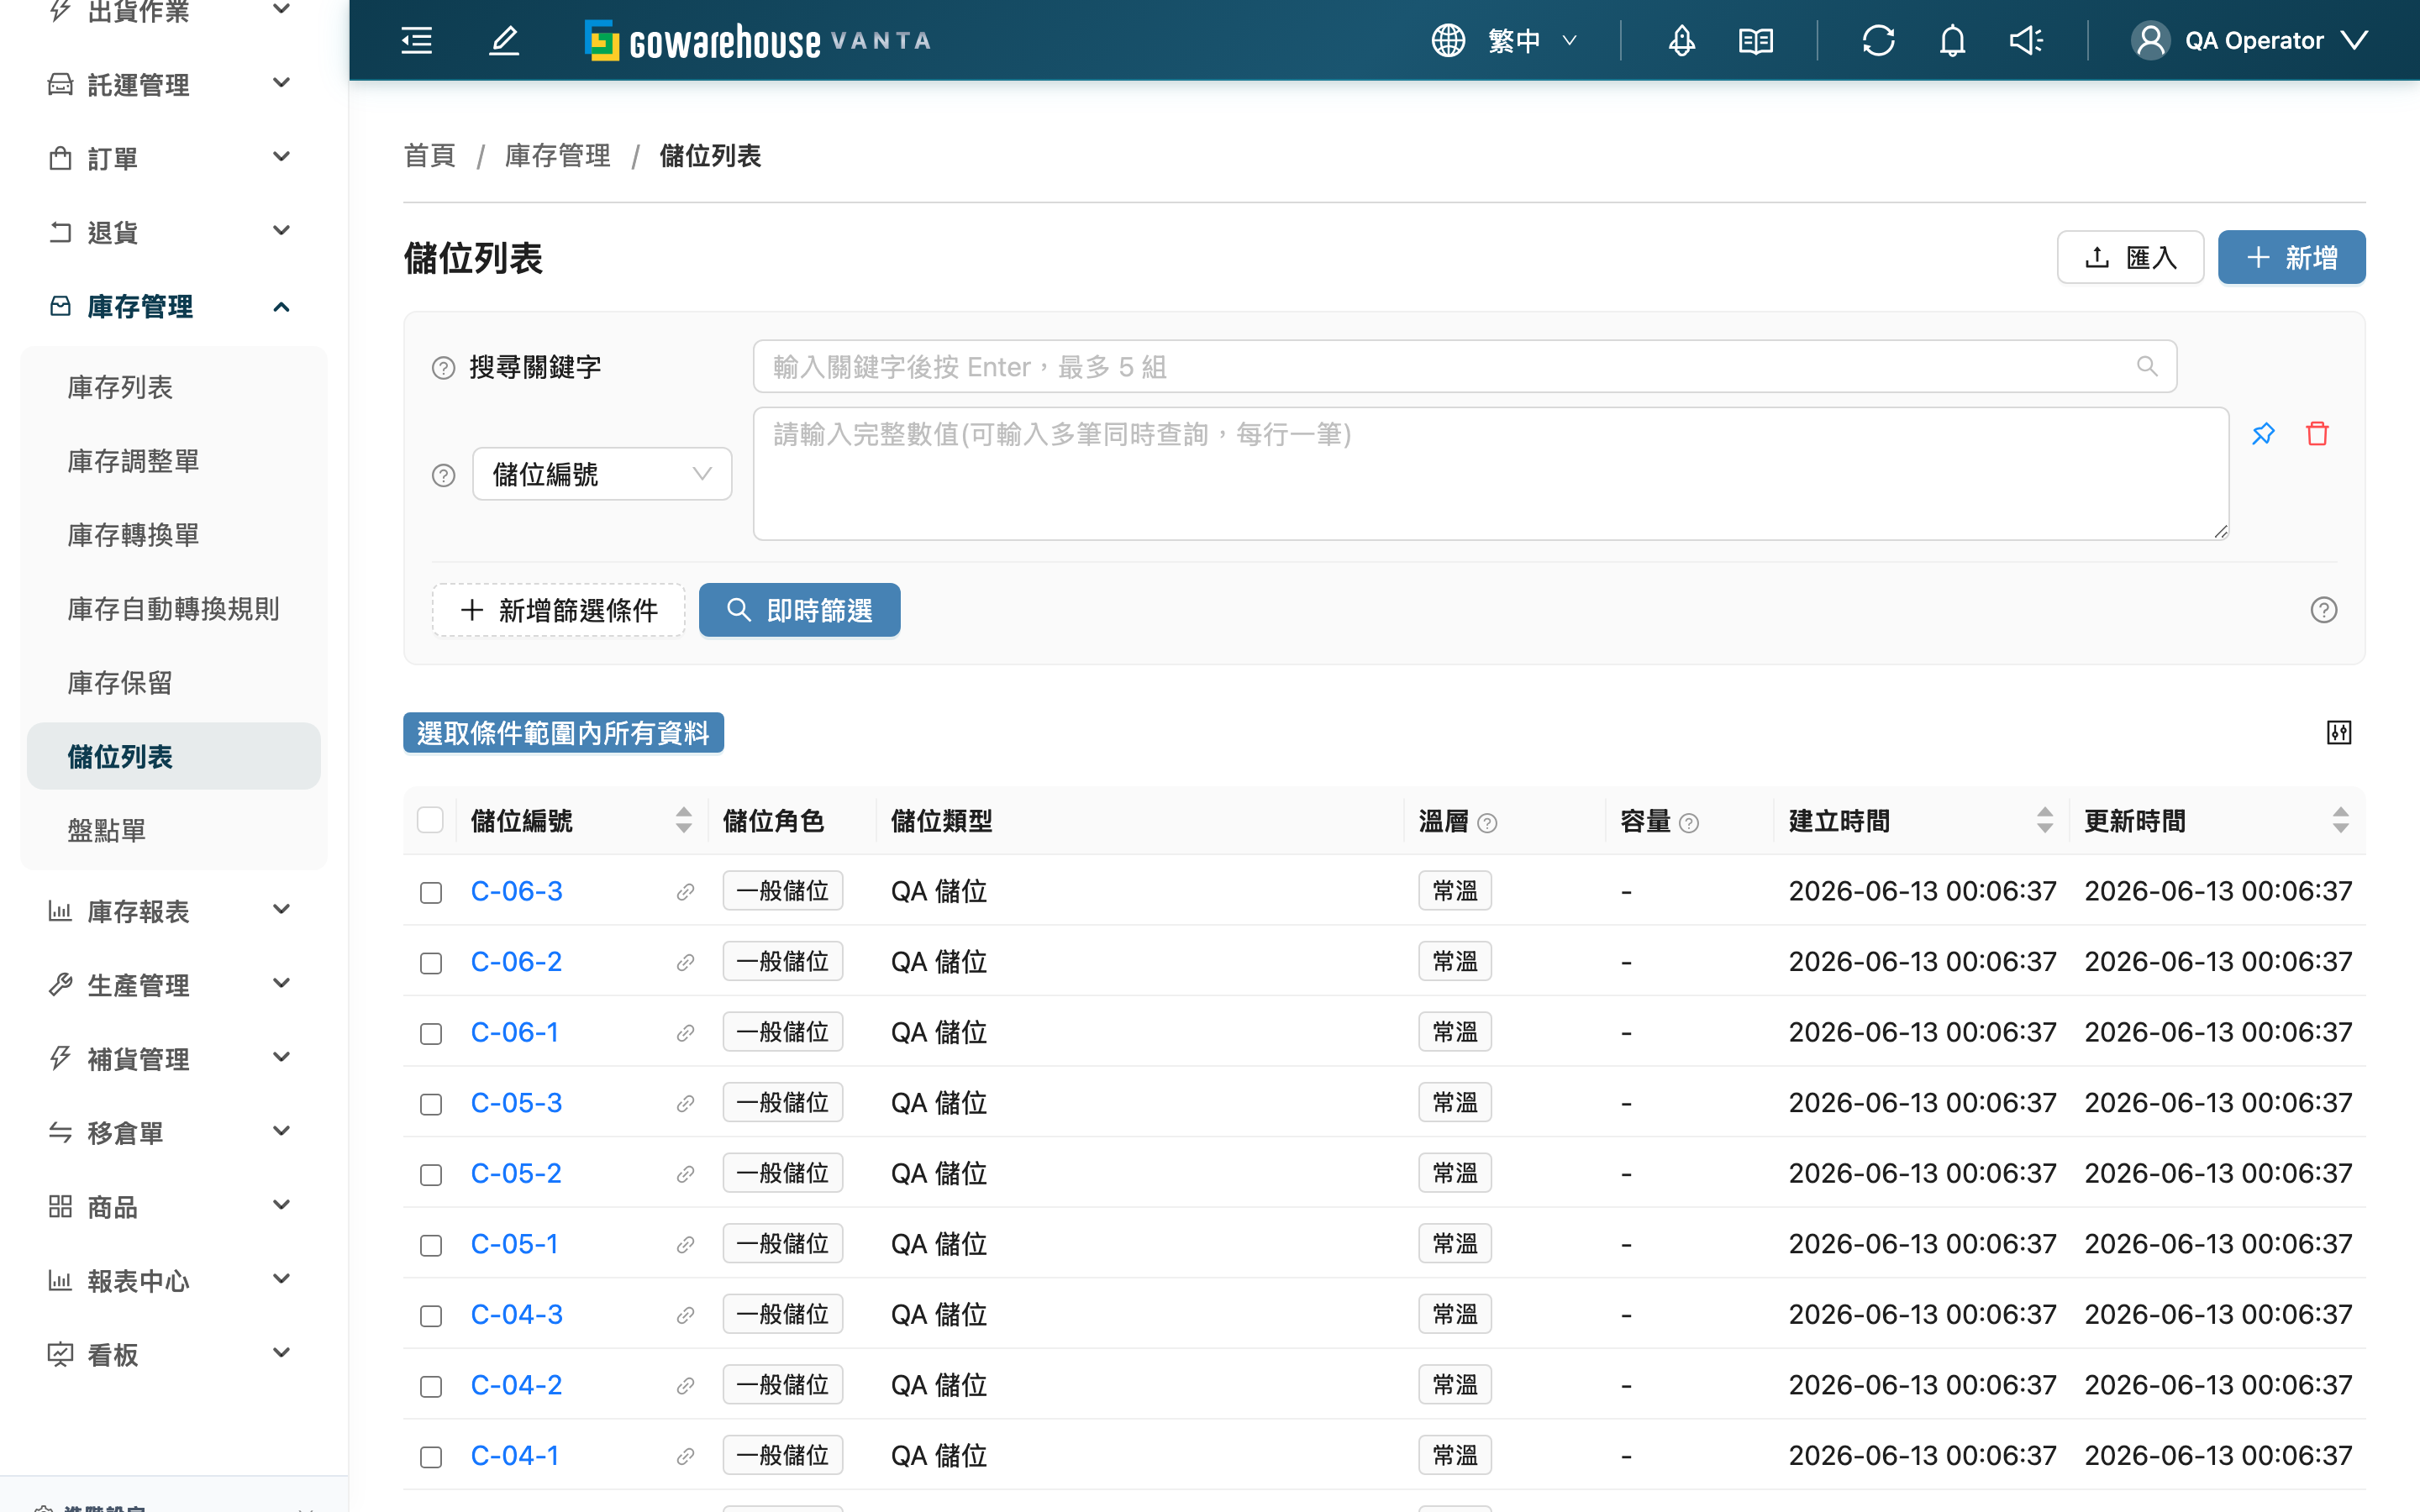
Task: Click the 溫層 column help icon
Action: point(1487,823)
